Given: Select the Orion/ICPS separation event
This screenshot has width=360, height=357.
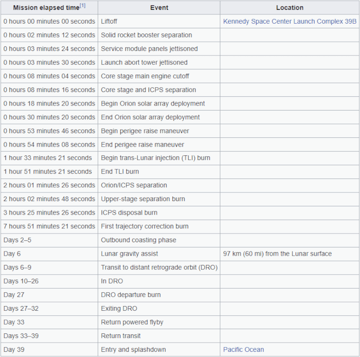Looking at the screenshot, I should click(134, 185).
